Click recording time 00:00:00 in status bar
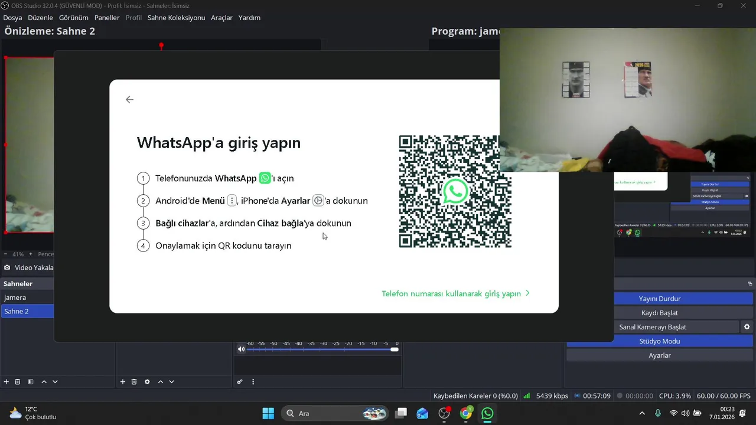This screenshot has width=756, height=425. coord(639,396)
